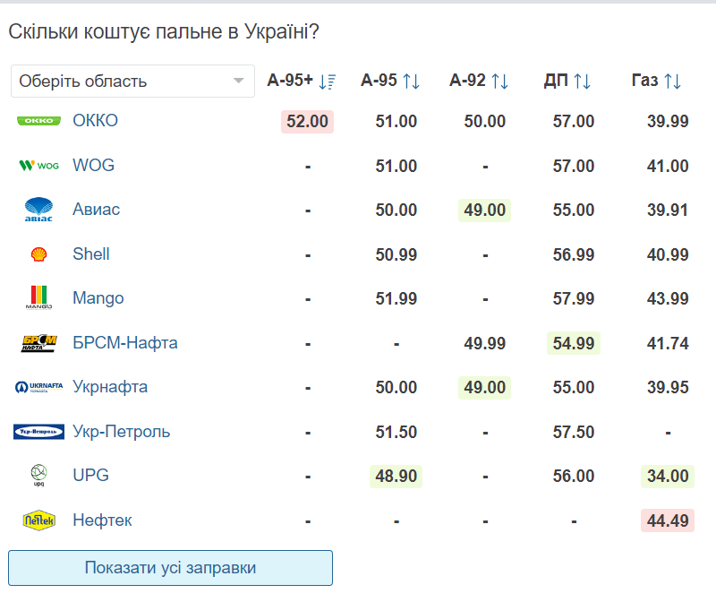Screen dimensions: 716x602
Task: Open the Укр-Петроль station link
Action: [121, 432]
